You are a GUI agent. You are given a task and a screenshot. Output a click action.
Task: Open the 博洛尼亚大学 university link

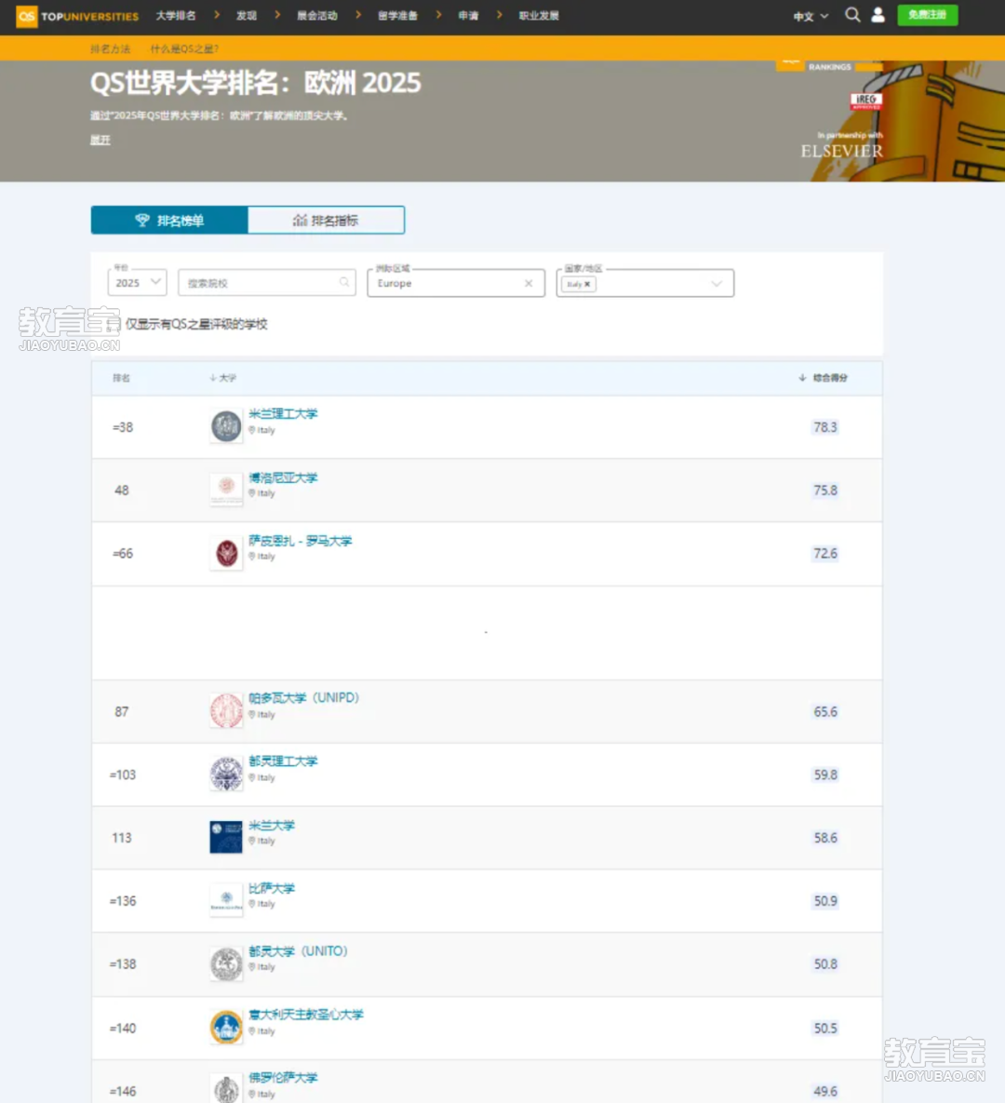283,478
